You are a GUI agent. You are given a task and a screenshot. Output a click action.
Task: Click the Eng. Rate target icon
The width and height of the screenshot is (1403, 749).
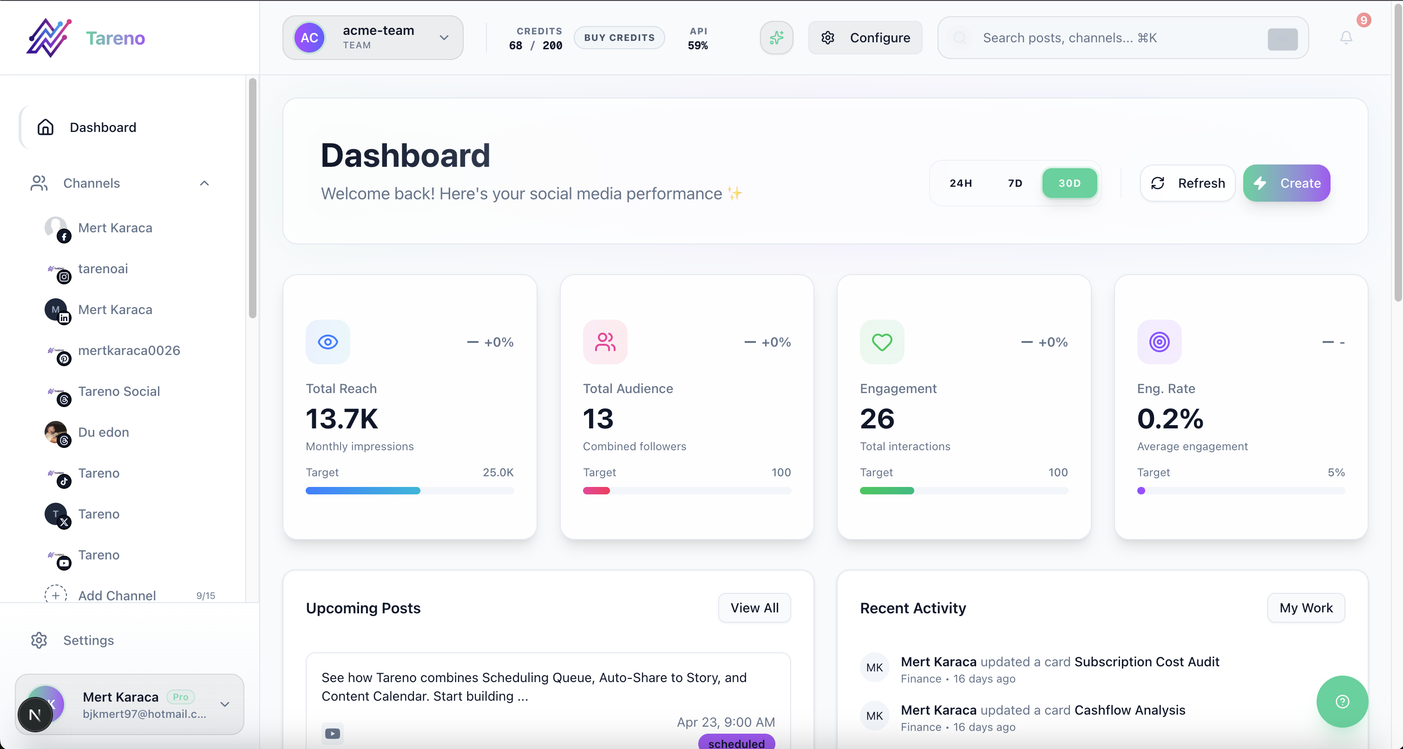coord(1160,342)
